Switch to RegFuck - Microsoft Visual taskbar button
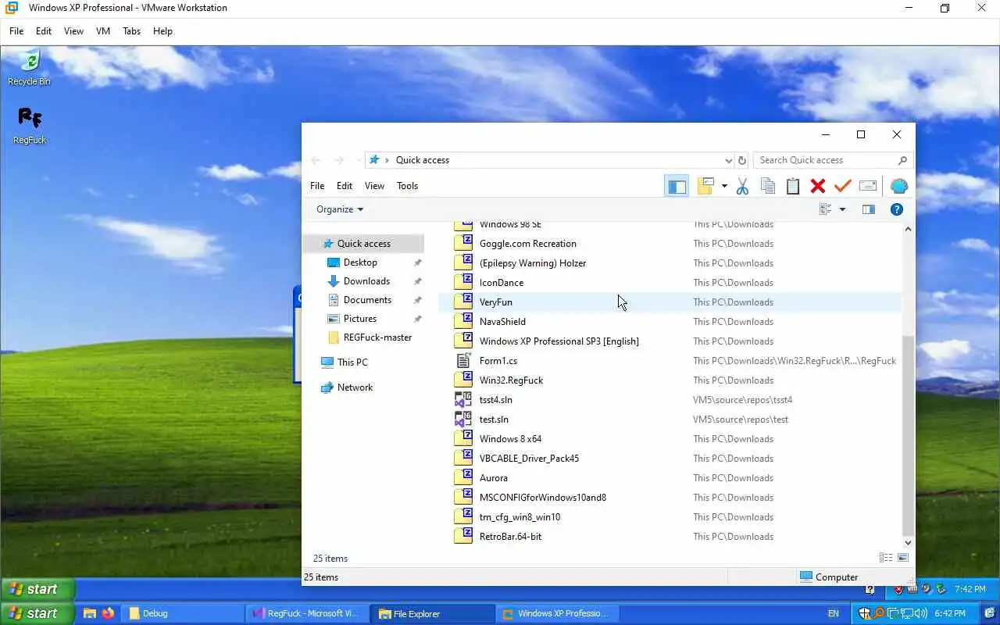This screenshot has height=625, width=1000. pos(306,613)
